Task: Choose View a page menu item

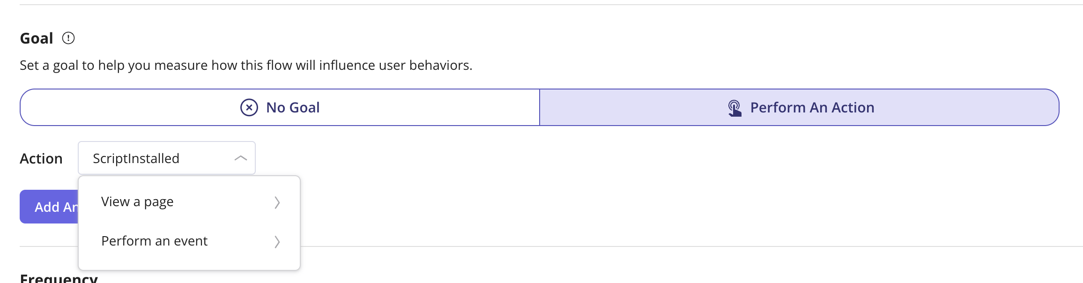Action: (x=189, y=202)
